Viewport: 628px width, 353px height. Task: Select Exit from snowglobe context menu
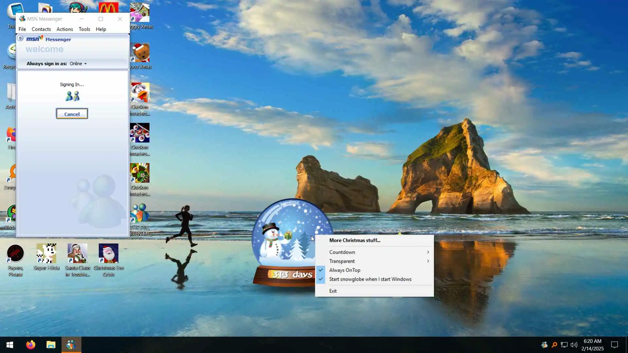point(333,291)
